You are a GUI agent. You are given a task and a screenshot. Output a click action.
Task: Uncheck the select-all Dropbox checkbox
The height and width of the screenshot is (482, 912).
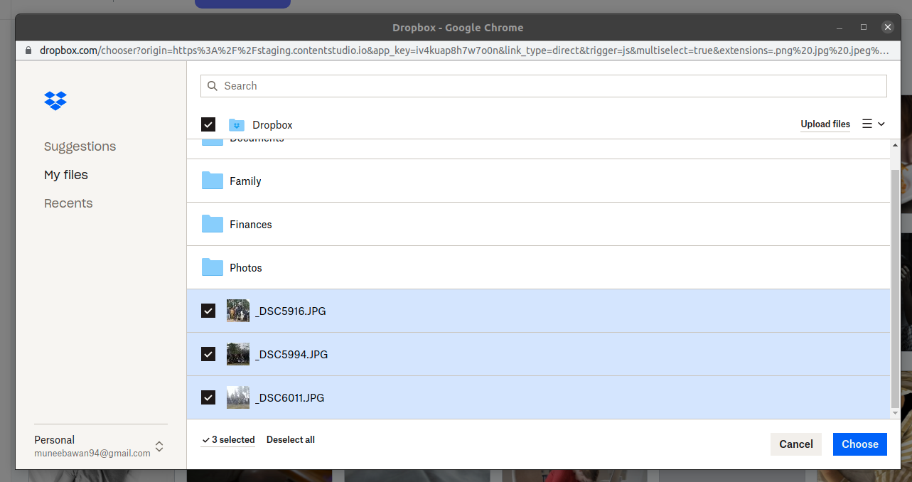pyautogui.click(x=208, y=124)
